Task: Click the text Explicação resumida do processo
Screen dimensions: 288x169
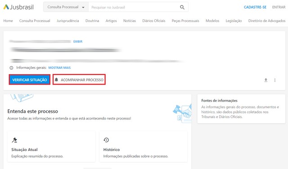Action: [37, 156]
